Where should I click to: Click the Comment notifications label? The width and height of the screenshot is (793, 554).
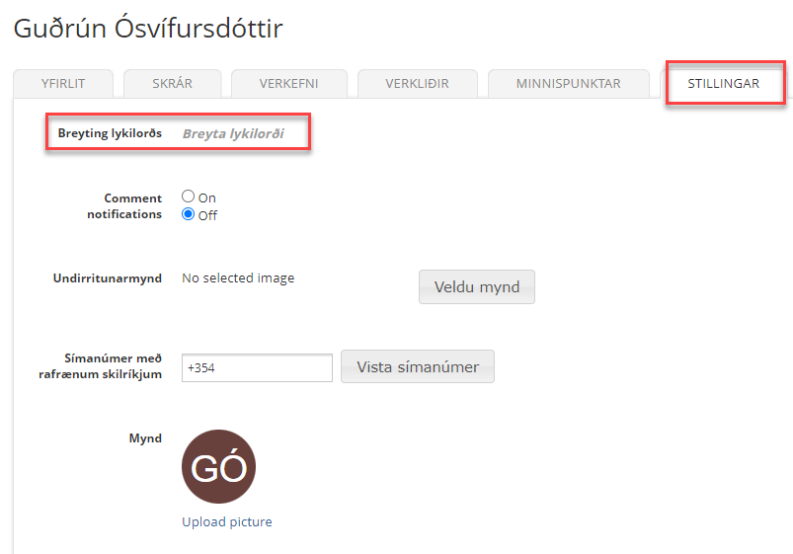124,206
